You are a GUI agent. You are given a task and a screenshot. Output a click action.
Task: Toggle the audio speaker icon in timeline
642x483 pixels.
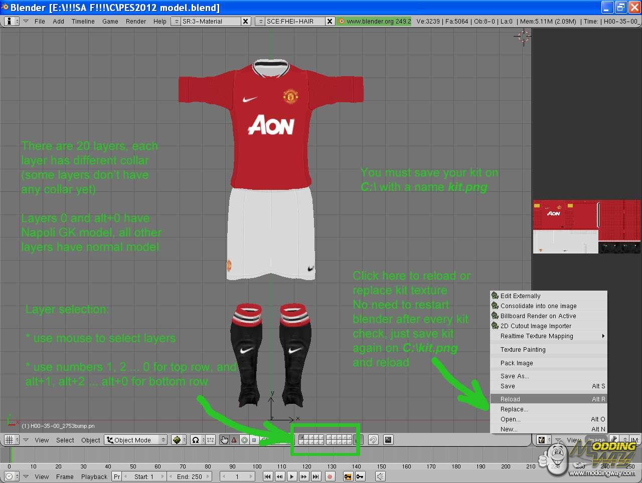(x=381, y=476)
